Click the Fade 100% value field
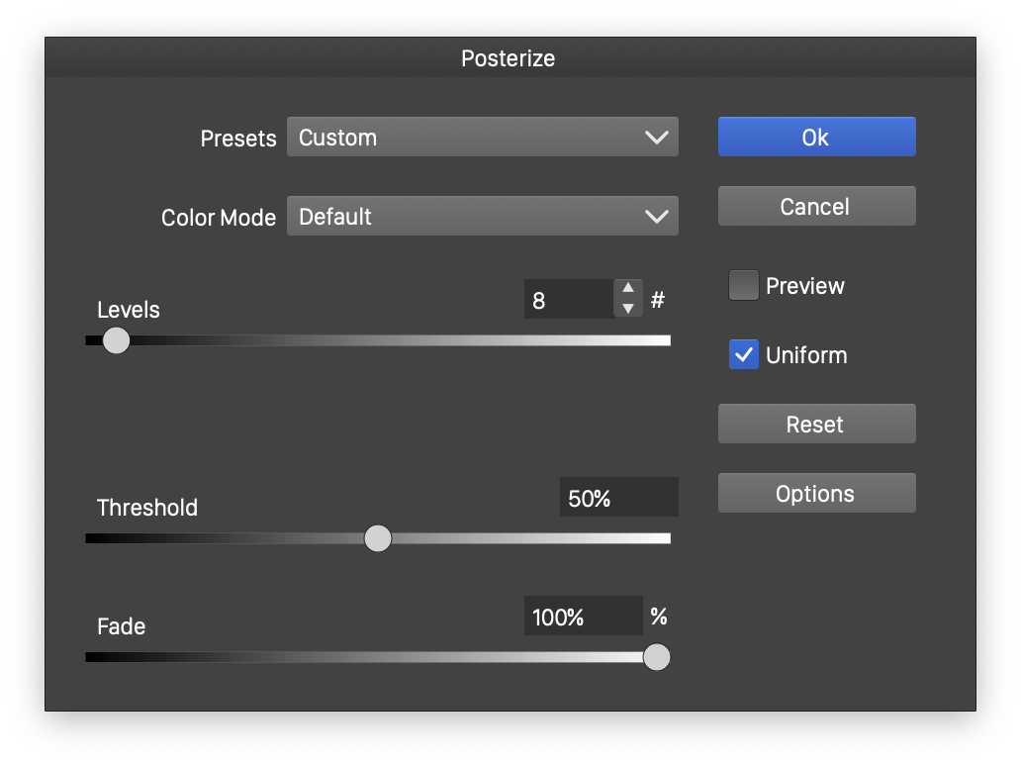 [583, 617]
